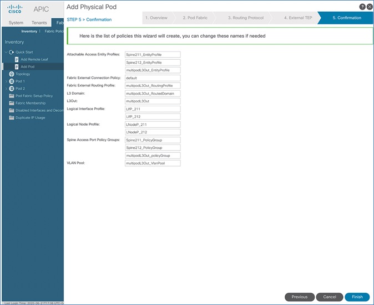Edit the multipodL3Out_RoutingProfile field

pos(153,86)
